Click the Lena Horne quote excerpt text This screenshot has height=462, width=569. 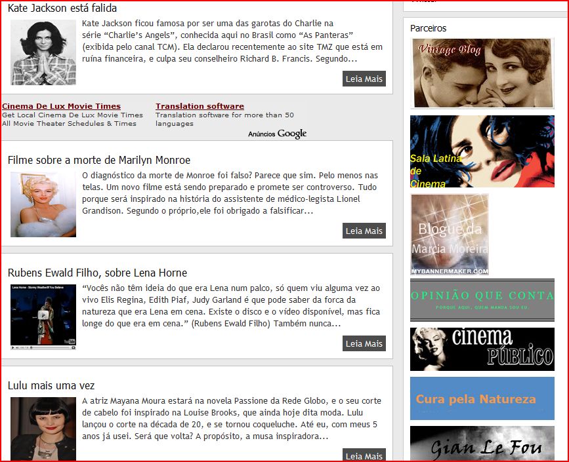pos(231,306)
